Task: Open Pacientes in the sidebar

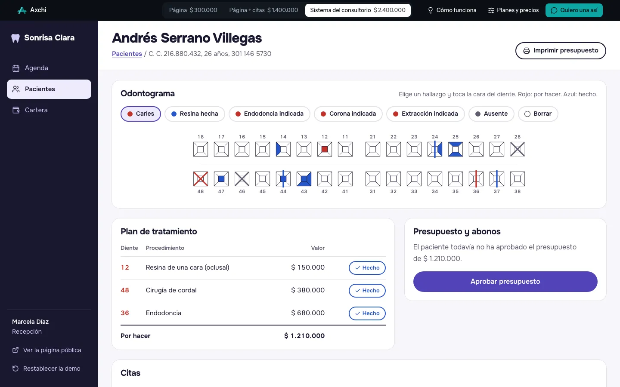Action: click(49, 89)
